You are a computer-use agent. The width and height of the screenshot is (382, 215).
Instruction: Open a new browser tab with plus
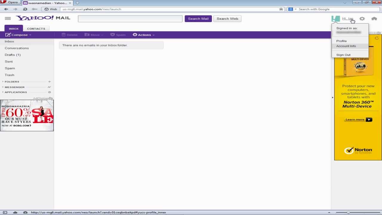(77, 3)
